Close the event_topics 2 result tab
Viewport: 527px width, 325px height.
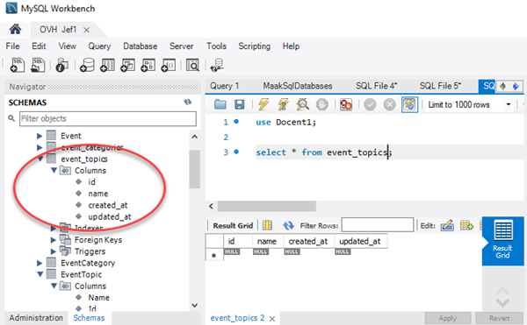coord(272,319)
